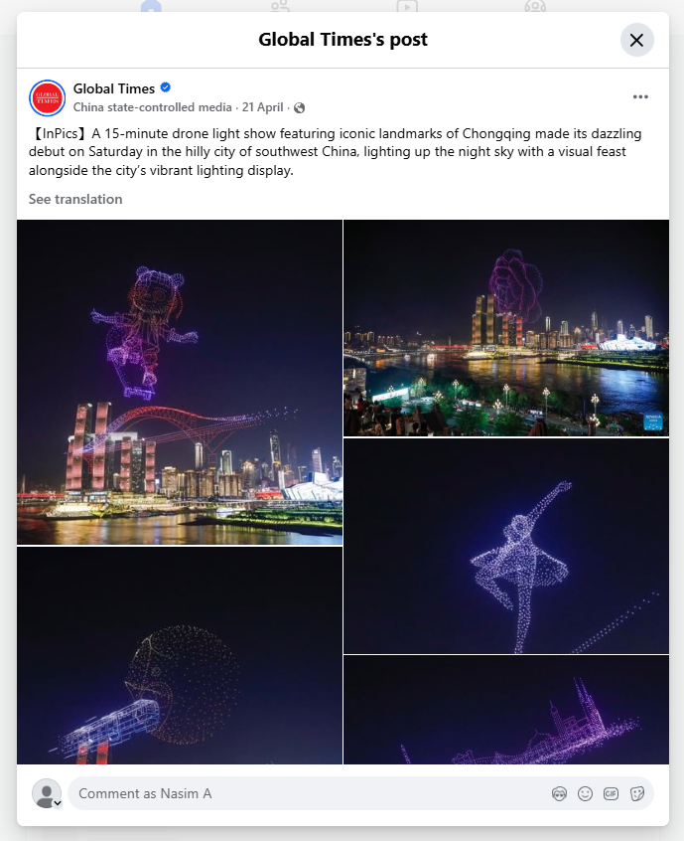Focus the Comment as Nasim A field

click(x=309, y=794)
